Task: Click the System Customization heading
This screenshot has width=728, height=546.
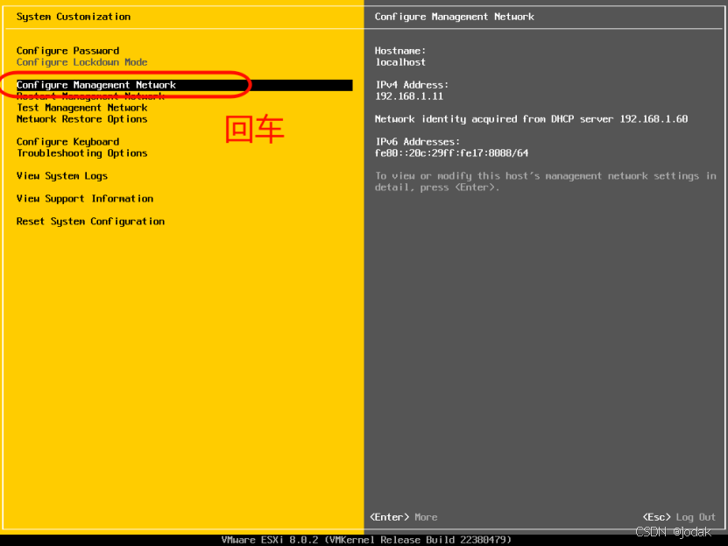Action: click(74, 18)
